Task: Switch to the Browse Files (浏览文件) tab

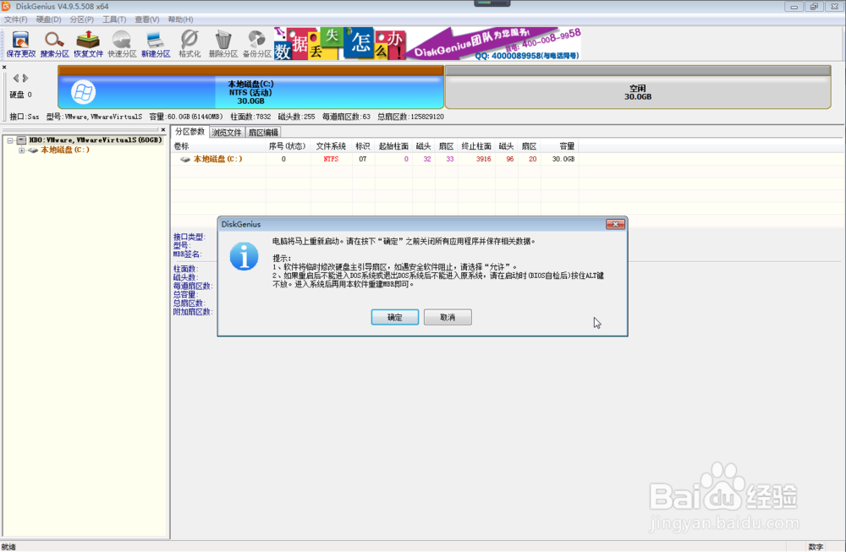Action: point(227,133)
